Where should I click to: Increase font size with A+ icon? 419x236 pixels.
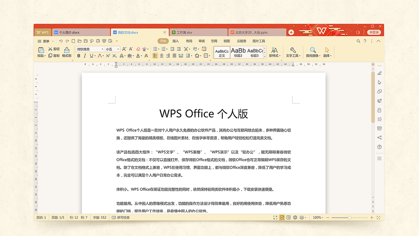(124, 49)
